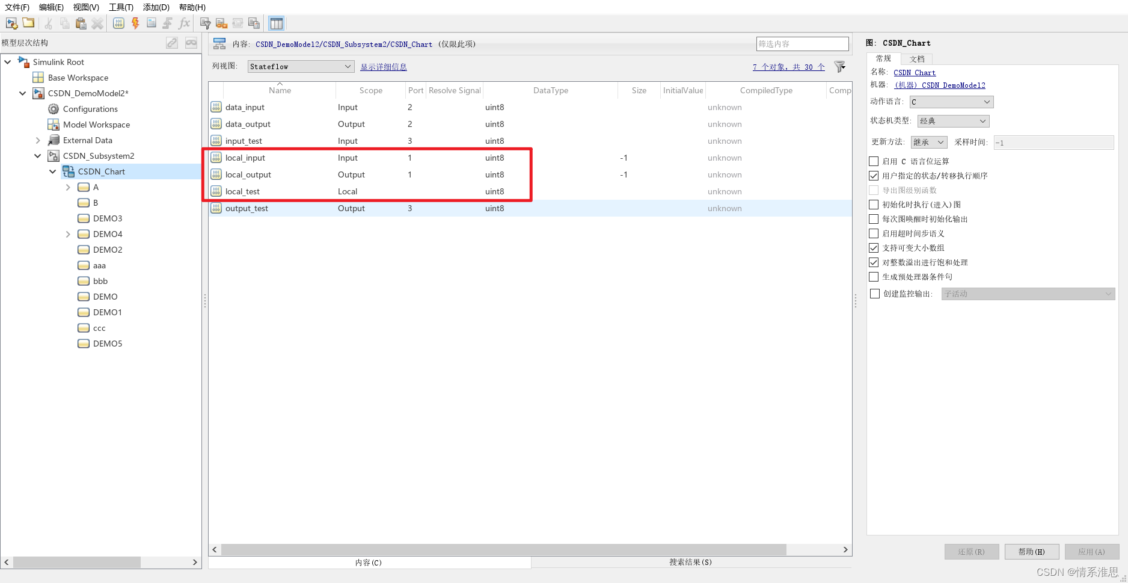Check 初始化时执行(进入)图 option
This screenshot has height=583, width=1128.
click(x=874, y=205)
